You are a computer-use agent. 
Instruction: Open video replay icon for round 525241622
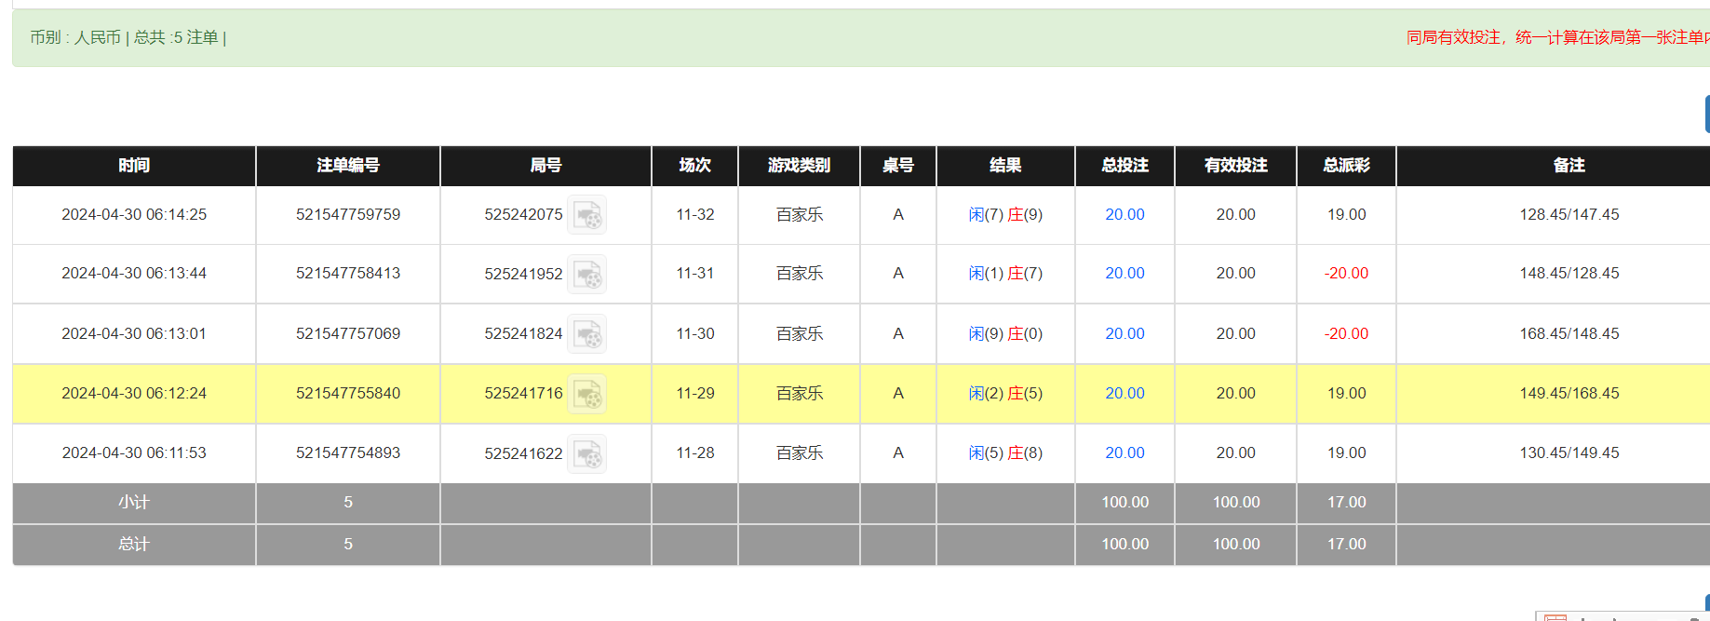point(587,453)
